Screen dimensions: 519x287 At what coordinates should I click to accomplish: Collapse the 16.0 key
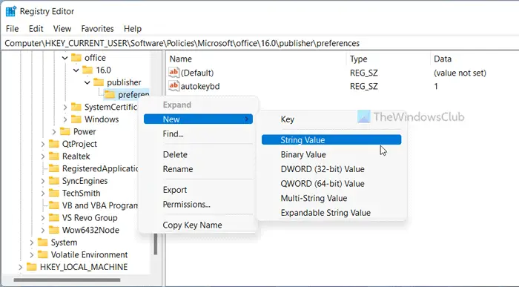click(76, 70)
